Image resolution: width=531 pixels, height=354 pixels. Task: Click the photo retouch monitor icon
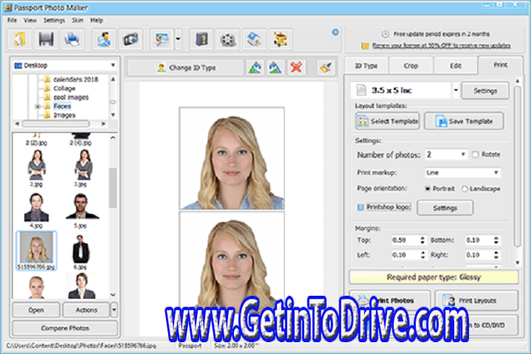pos(162,39)
